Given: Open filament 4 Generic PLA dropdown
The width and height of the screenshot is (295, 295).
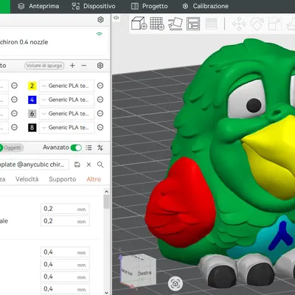Looking at the screenshot, I should point(66,100).
